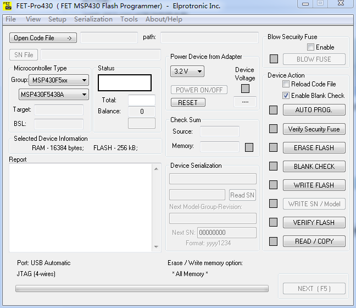Click the progress bar at the bottom
The height and width of the screenshot is (308, 356).
(x=142, y=288)
